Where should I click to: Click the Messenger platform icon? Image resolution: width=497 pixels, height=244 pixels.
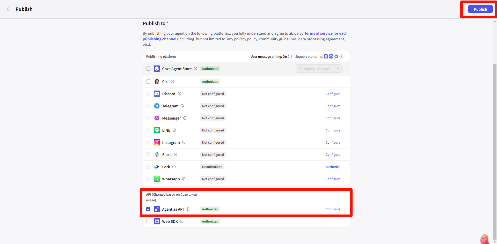point(157,118)
